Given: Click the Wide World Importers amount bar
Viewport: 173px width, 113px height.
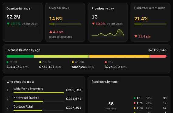Looking at the screenshot, I should click(39, 93).
